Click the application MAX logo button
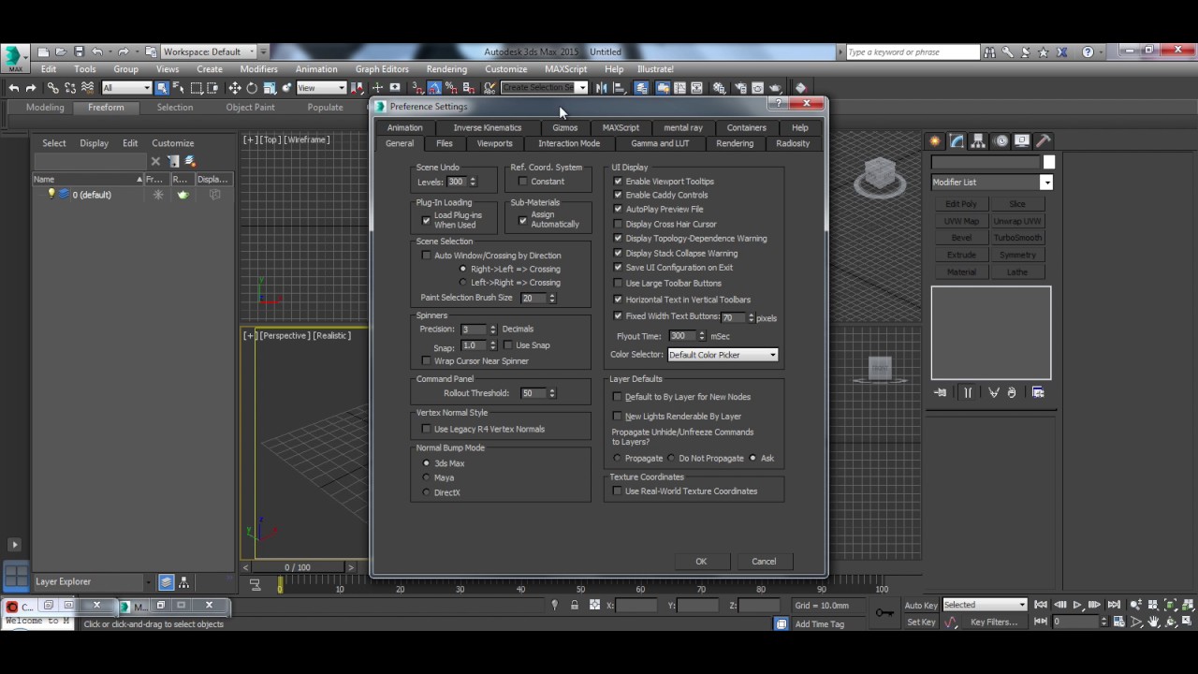The height and width of the screenshot is (674, 1198). [15, 58]
